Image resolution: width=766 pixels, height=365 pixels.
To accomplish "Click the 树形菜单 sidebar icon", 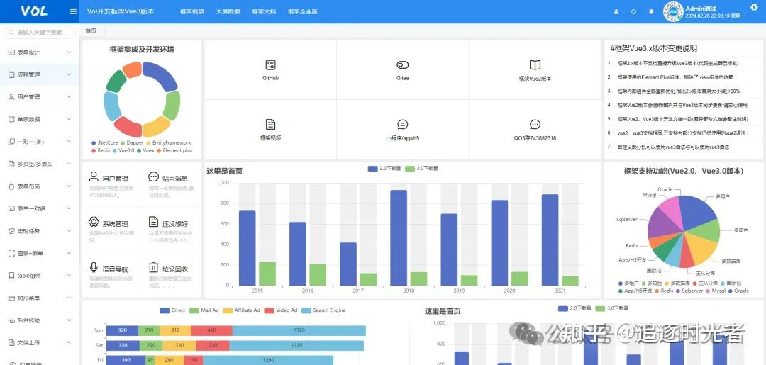I will click(12, 298).
